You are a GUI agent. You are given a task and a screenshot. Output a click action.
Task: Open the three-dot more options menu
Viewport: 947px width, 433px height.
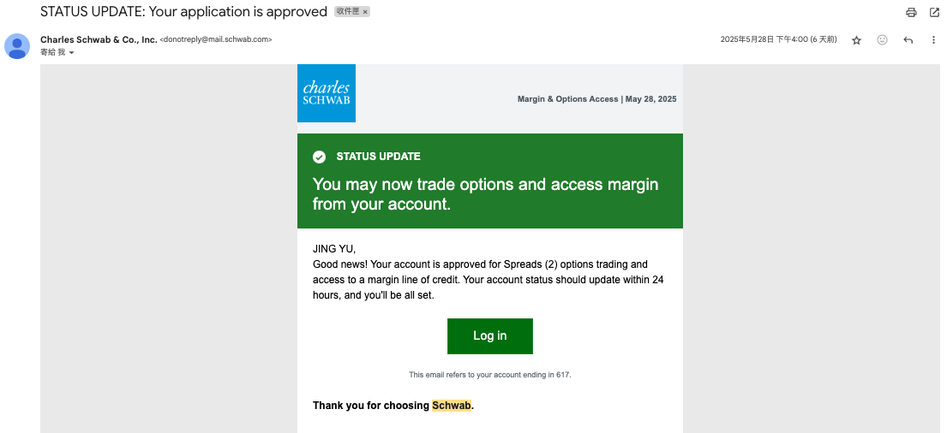click(x=933, y=40)
